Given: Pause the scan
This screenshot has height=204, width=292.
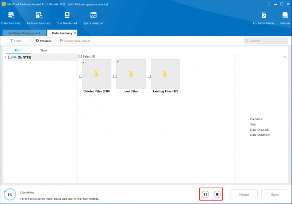Looking at the screenshot, I should click(x=205, y=194).
